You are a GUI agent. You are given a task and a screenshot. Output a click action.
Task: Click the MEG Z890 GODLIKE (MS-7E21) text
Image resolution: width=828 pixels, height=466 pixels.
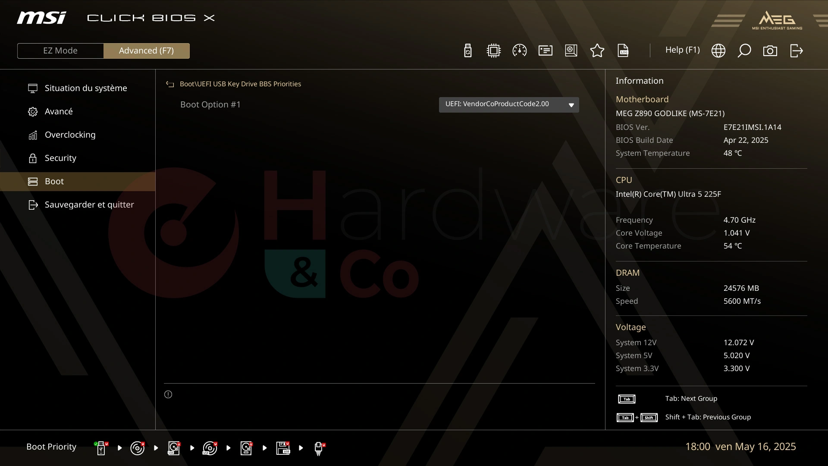(670, 113)
